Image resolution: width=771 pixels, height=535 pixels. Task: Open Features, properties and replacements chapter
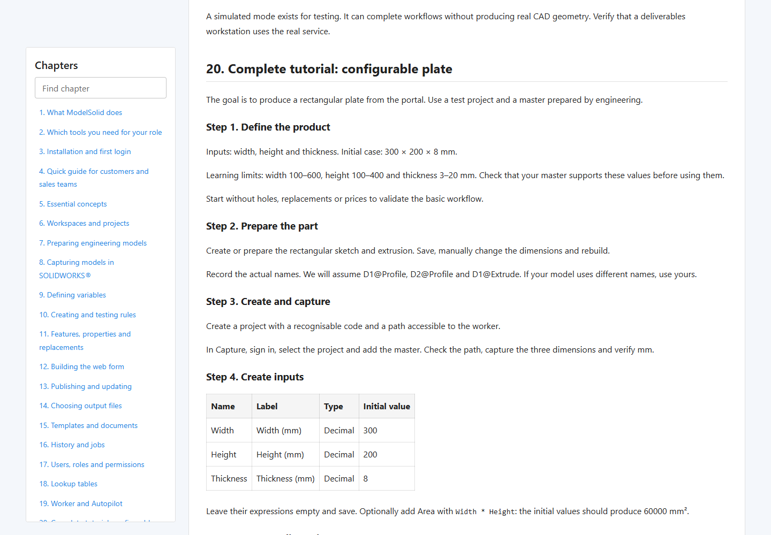click(x=85, y=340)
